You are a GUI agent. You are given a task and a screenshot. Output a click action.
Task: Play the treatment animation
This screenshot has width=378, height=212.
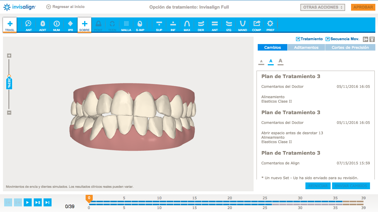coord(28,203)
